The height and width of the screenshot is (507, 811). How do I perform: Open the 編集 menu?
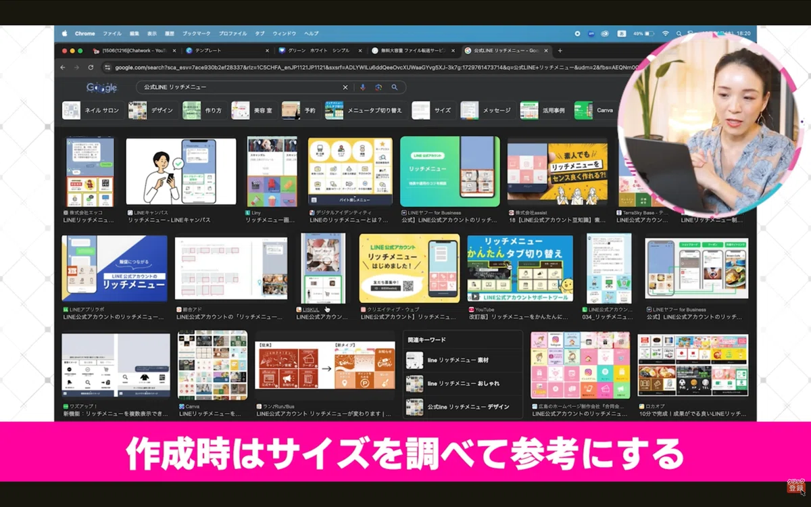134,33
